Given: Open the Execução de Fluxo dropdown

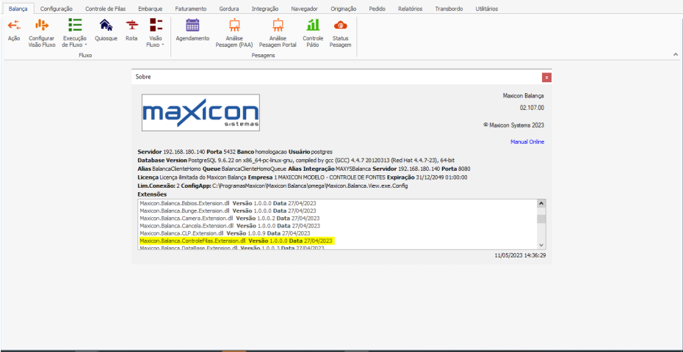Looking at the screenshot, I should 75,33.
